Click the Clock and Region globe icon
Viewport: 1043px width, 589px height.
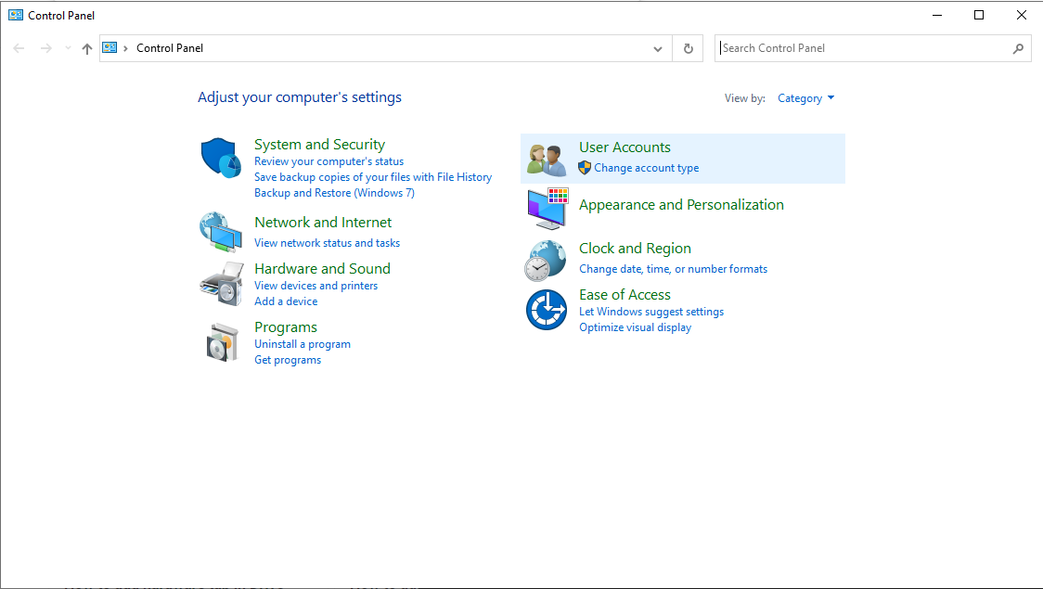click(x=545, y=260)
